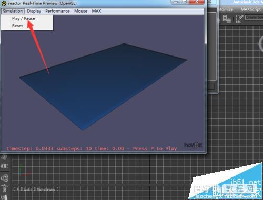Minimize the reactor Real-Time Preview window
This screenshot has height=200, width=263.
point(176,2)
